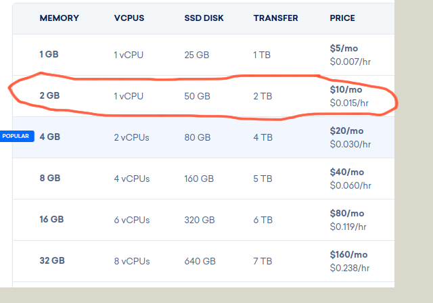Select the 7 TB transfer cell
This screenshot has height=303, width=433.
(x=263, y=260)
